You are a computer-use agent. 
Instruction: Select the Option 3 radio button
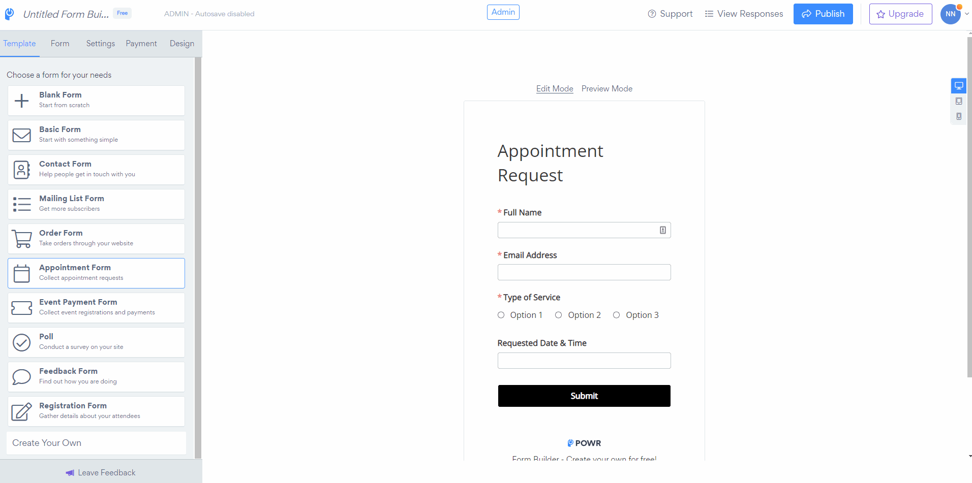point(616,315)
